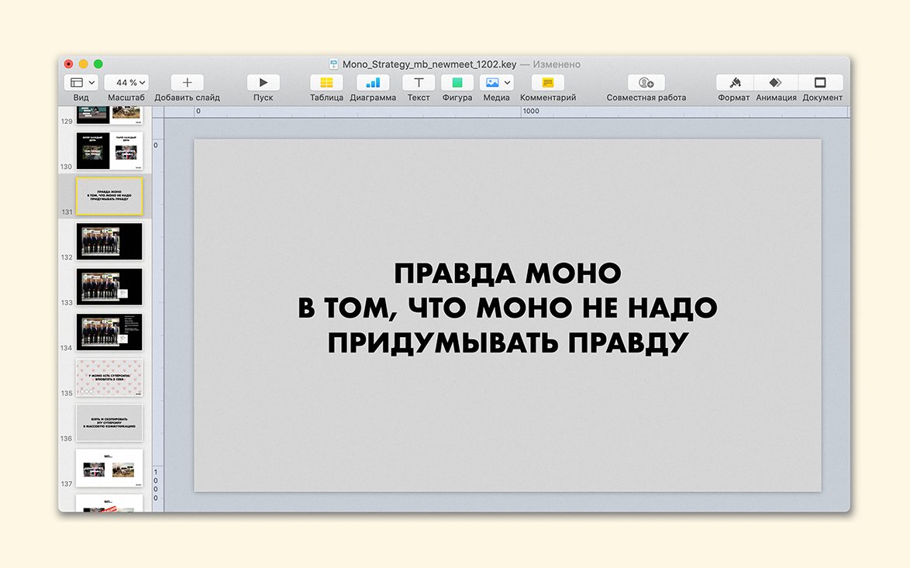Add a new slide with plus button
This screenshot has height=568, width=910.
point(187,82)
